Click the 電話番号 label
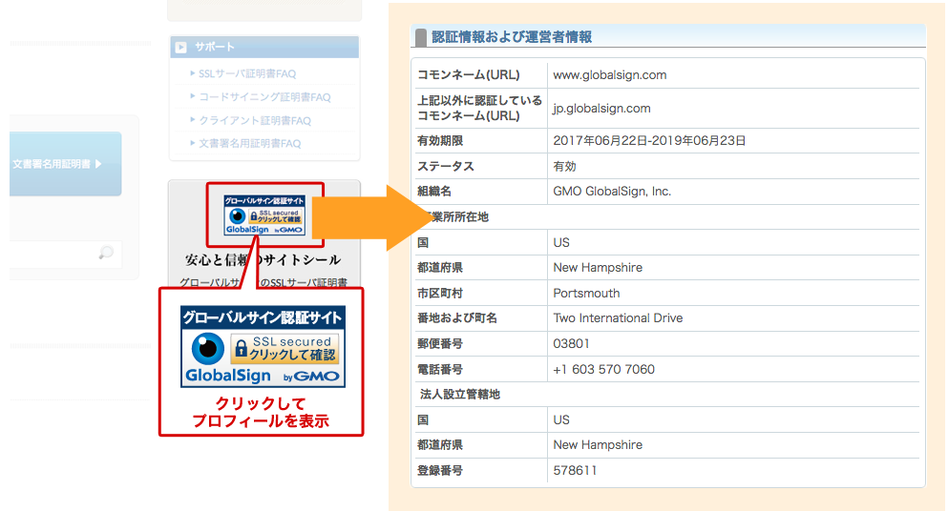This screenshot has width=948, height=511. click(x=440, y=369)
